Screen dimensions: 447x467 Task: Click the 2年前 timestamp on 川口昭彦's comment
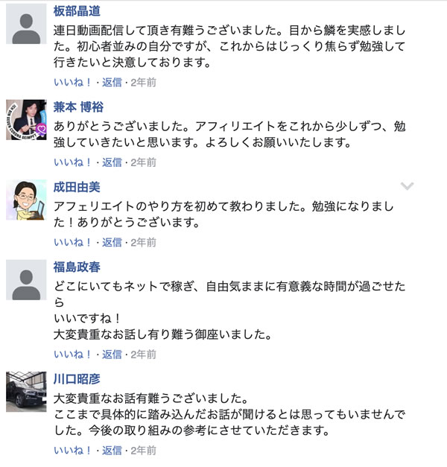(142, 450)
